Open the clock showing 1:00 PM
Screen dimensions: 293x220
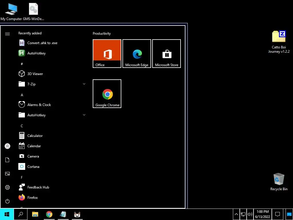tap(263, 214)
